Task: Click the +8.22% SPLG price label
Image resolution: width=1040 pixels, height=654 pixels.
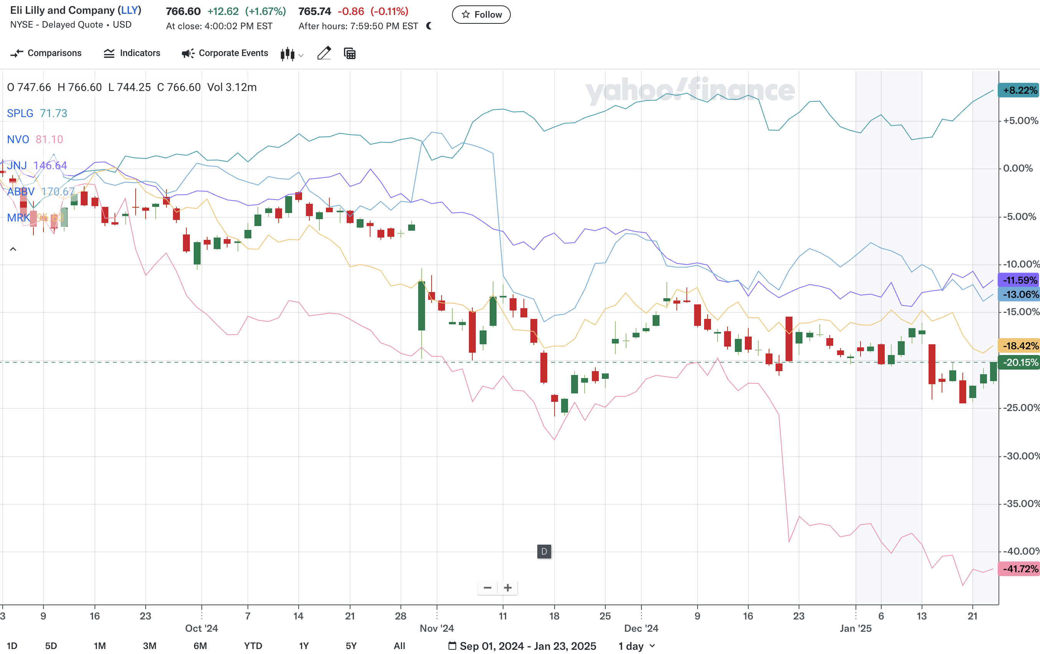Action: click(1019, 91)
